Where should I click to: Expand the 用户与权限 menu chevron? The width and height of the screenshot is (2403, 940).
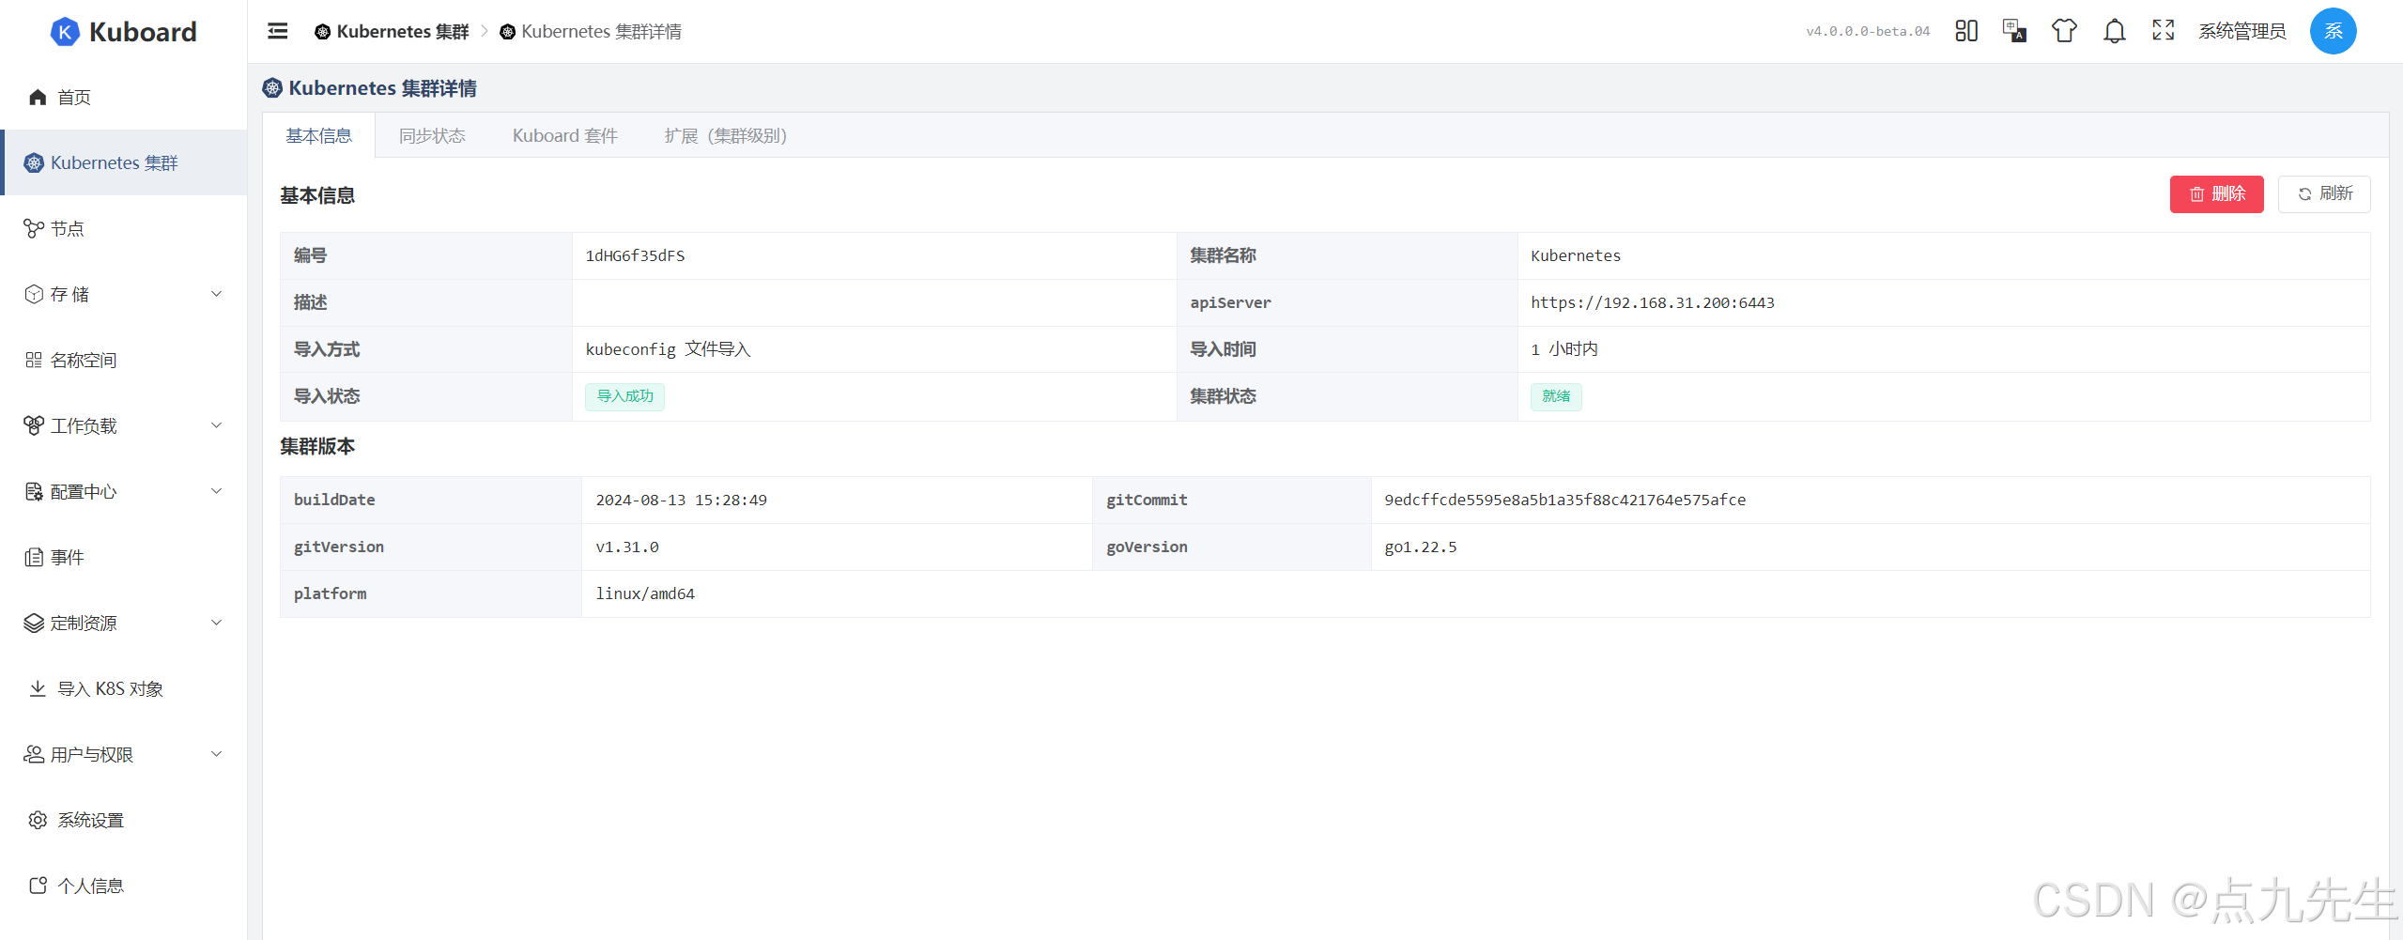coord(217,754)
